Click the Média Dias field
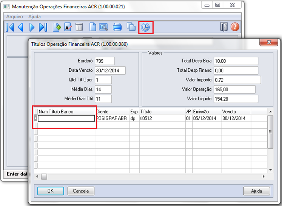Screen dimensions: 282x206 (103, 89)
